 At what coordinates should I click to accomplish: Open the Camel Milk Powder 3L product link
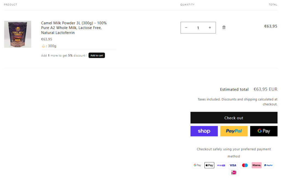click(x=74, y=28)
